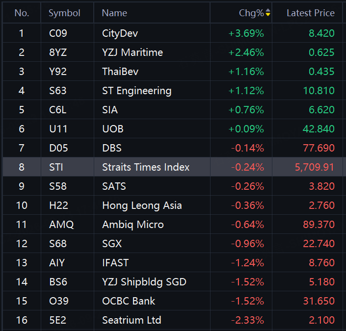Open Hong Leong Asia stock
Image resolution: width=346 pixels, height=331 pixels.
click(x=173, y=205)
